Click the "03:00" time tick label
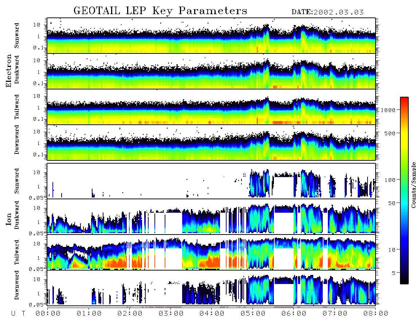 coord(171,313)
